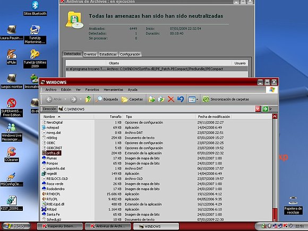Open the KIS7_2009 desktop file
Viewport: 308px width, 231px height.
[12, 203]
